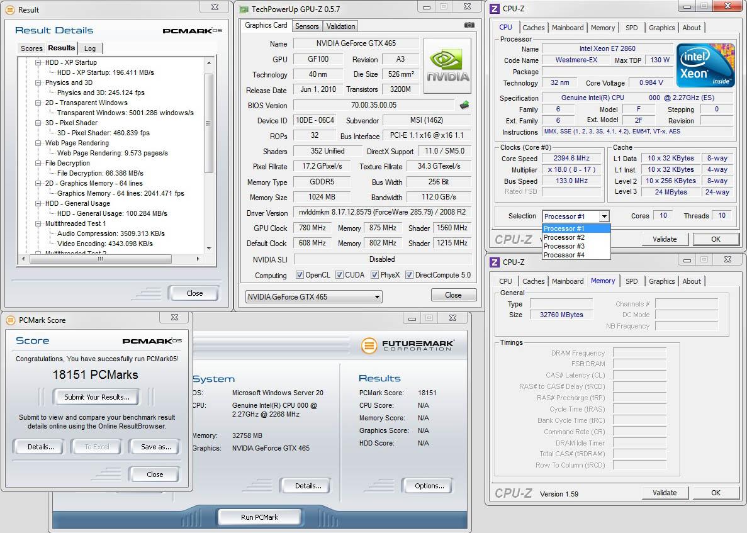
Task: Open the Graphics tab in the lower CPU-Z window
Action: tap(661, 281)
